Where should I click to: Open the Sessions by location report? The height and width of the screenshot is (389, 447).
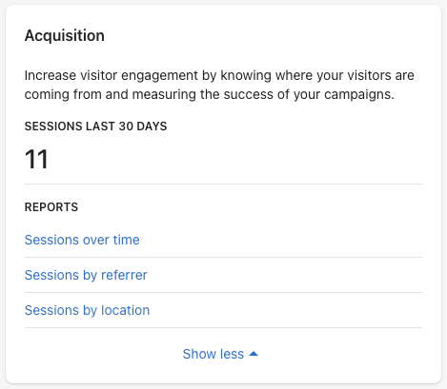(x=87, y=310)
